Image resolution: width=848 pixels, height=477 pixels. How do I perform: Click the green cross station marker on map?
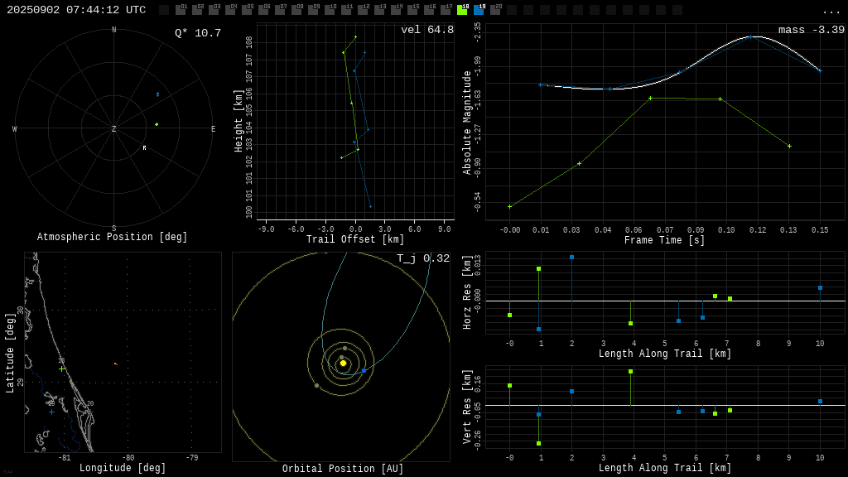[61, 369]
